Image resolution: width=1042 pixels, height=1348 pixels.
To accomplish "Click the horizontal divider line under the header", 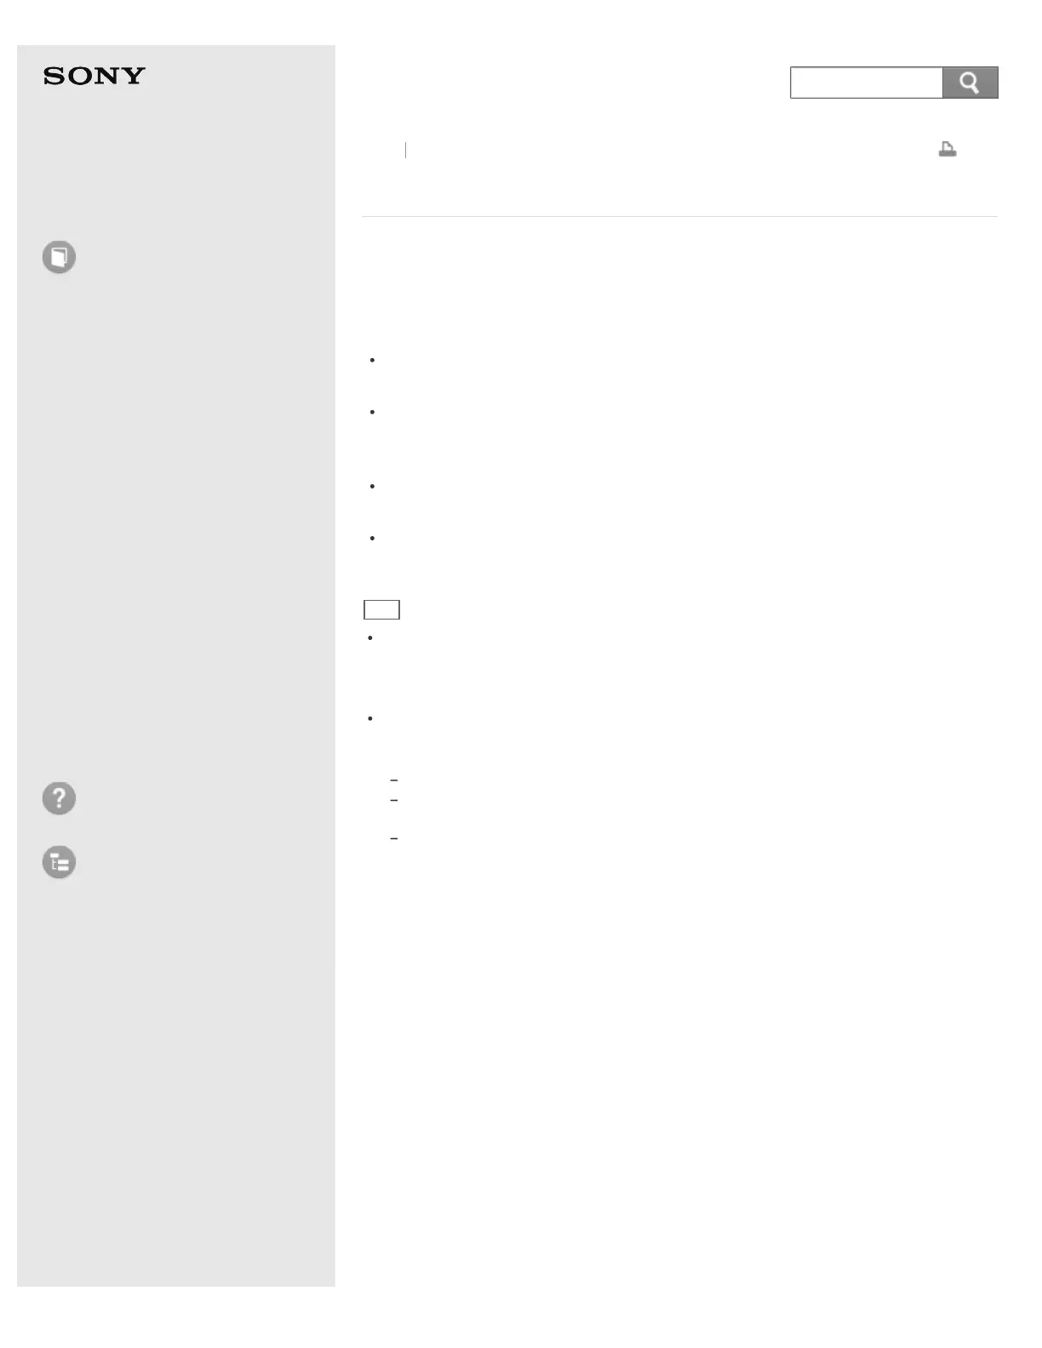I will coord(679,216).
